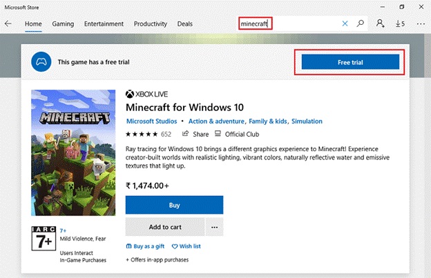Click the star rating
The width and height of the screenshot is (431, 278).
coord(142,135)
